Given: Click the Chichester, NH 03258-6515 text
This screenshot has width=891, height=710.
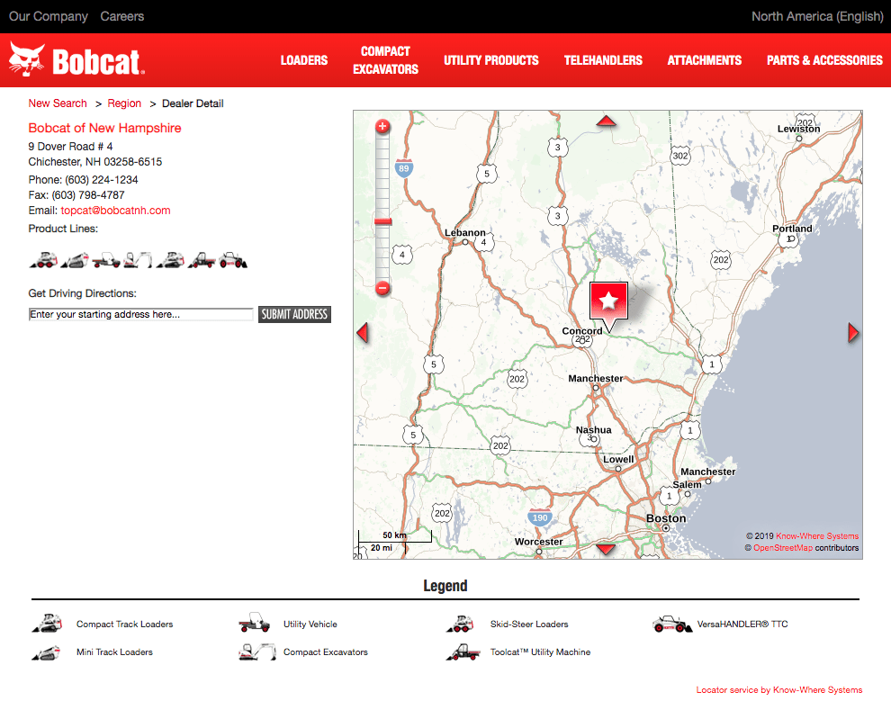Looking at the screenshot, I should (94, 162).
